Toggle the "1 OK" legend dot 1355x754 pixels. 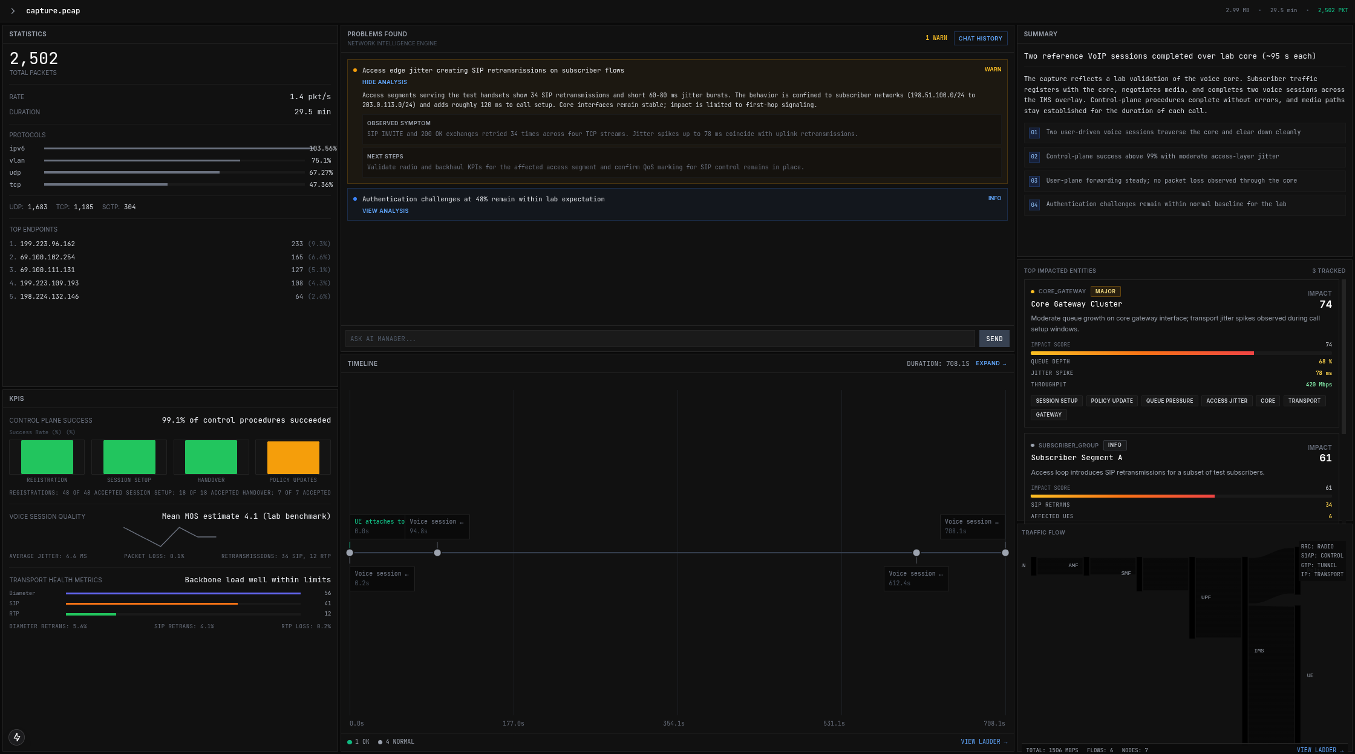point(350,741)
